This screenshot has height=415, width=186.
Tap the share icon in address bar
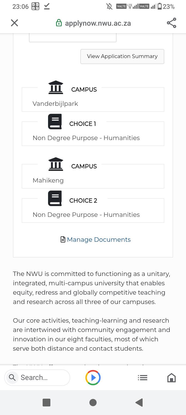[x=172, y=23]
